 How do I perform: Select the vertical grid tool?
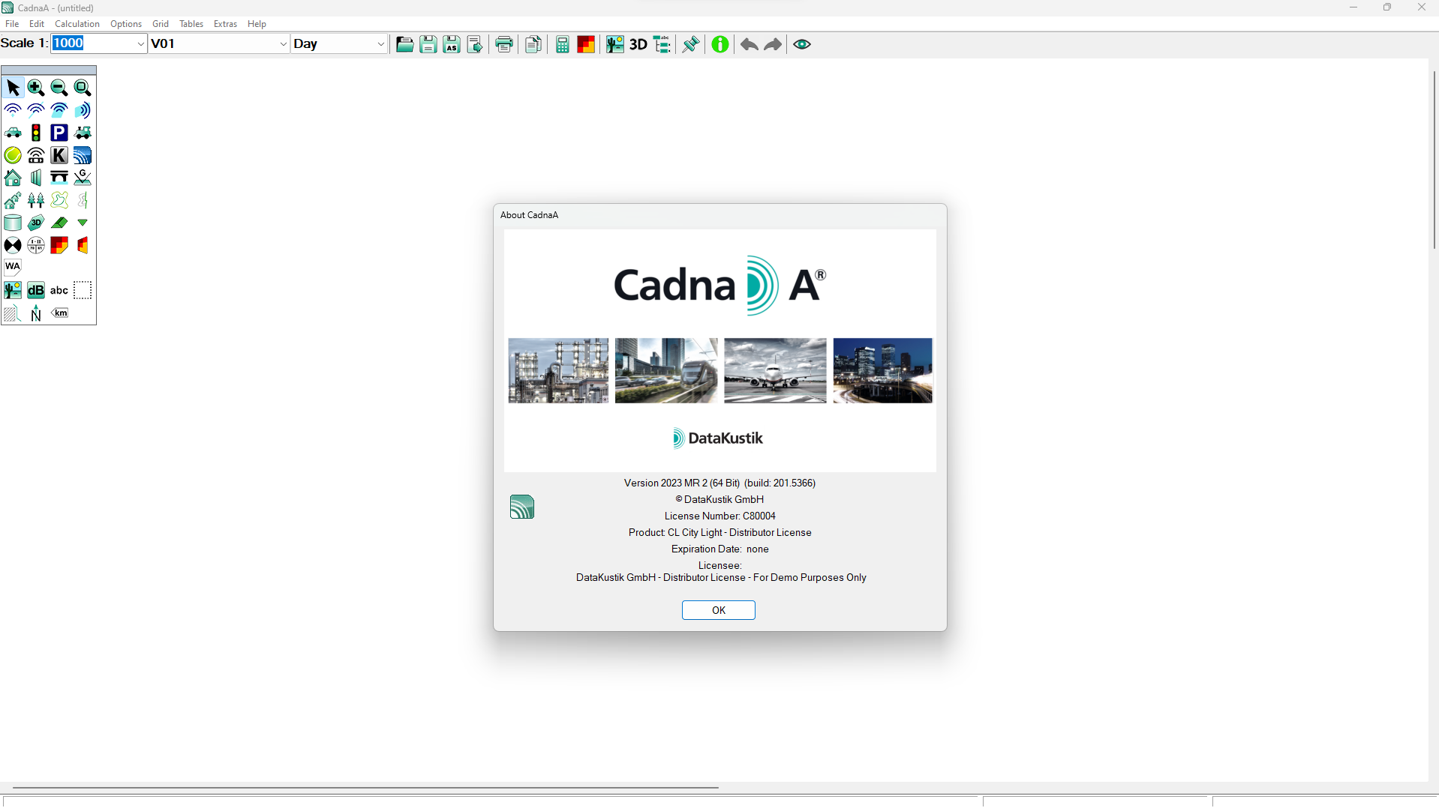(x=83, y=245)
